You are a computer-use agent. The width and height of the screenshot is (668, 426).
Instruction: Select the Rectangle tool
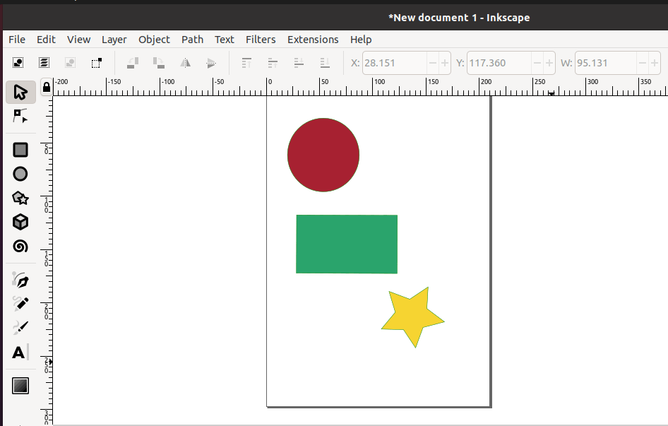[20, 150]
